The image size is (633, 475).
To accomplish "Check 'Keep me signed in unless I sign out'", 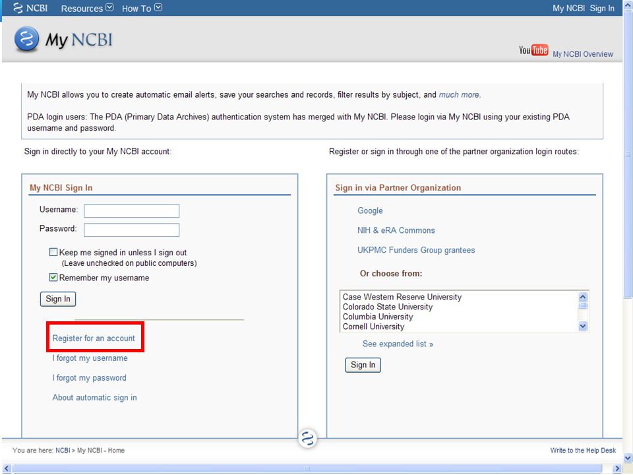I will (x=53, y=252).
